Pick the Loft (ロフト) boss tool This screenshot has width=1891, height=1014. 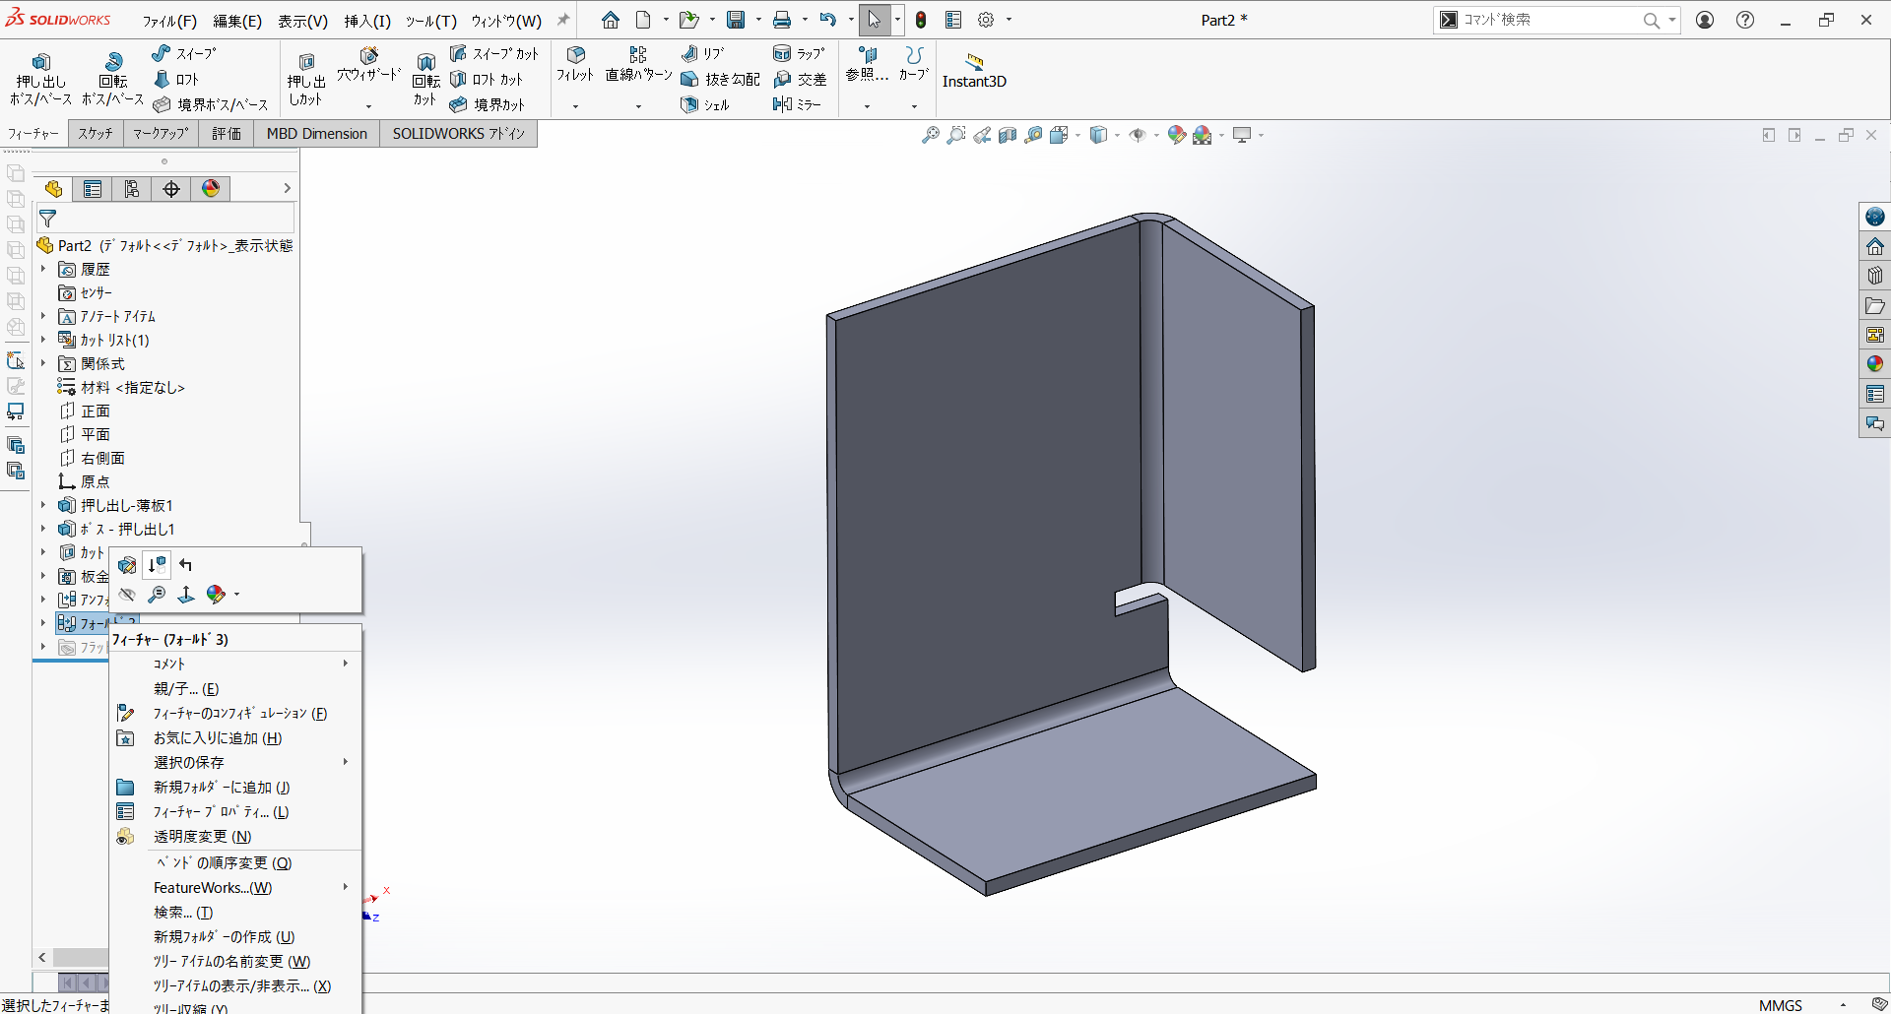pos(176,79)
